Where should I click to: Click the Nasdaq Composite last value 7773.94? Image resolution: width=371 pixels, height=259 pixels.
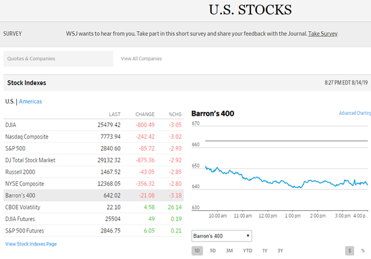[111, 137]
